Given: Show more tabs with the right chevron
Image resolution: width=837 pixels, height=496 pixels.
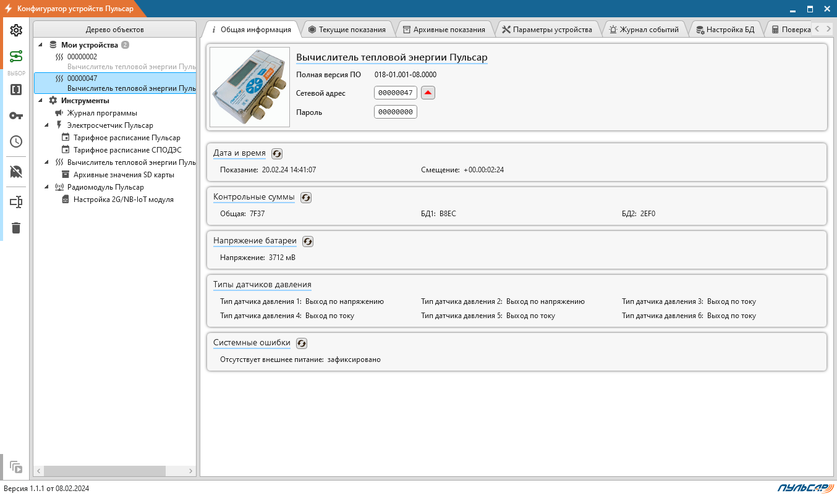Looking at the screenshot, I should pyautogui.click(x=828, y=28).
